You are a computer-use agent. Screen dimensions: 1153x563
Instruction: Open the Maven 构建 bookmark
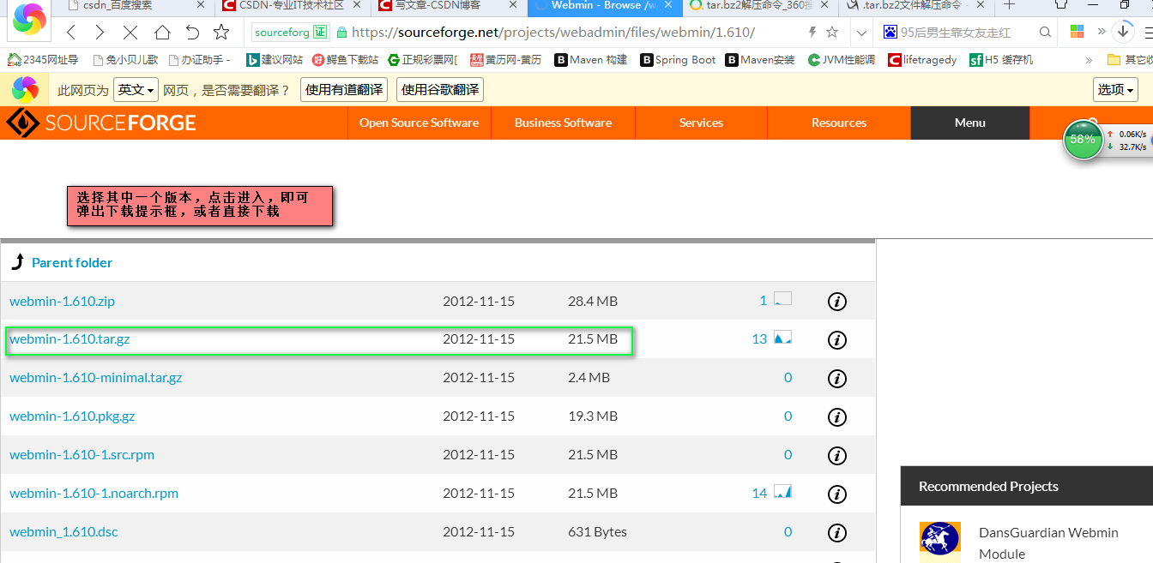click(591, 60)
